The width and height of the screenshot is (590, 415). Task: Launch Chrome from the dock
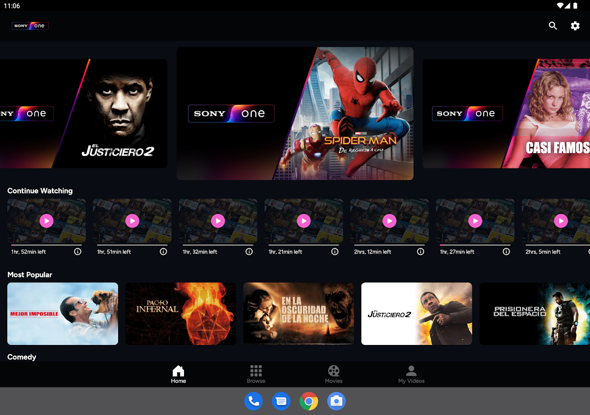point(309,402)
